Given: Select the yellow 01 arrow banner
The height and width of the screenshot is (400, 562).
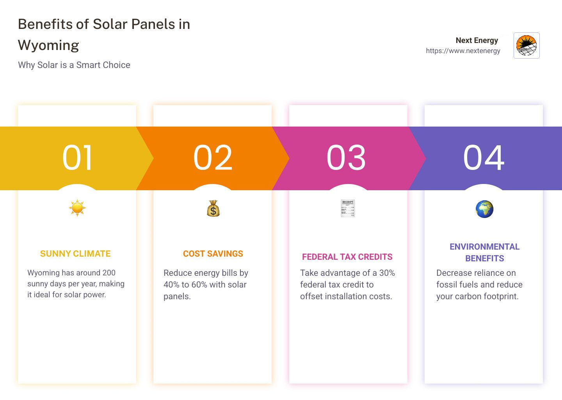Looking at the screenshot, I should coord(76,158).
